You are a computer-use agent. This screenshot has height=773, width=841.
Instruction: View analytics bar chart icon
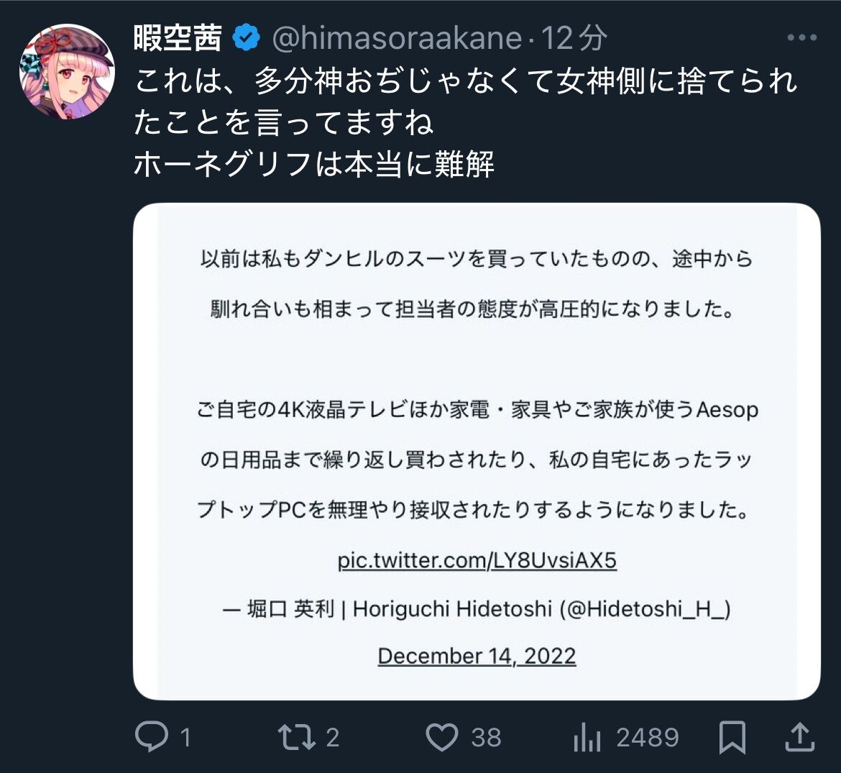(587, 737)
